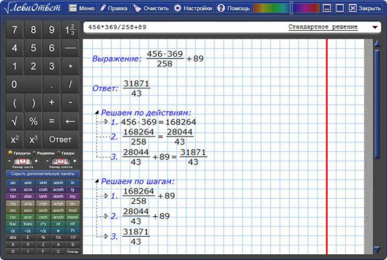This screenshot has height=260, width=387.
Task: Click the mod function button
Action: click(72, 210)
